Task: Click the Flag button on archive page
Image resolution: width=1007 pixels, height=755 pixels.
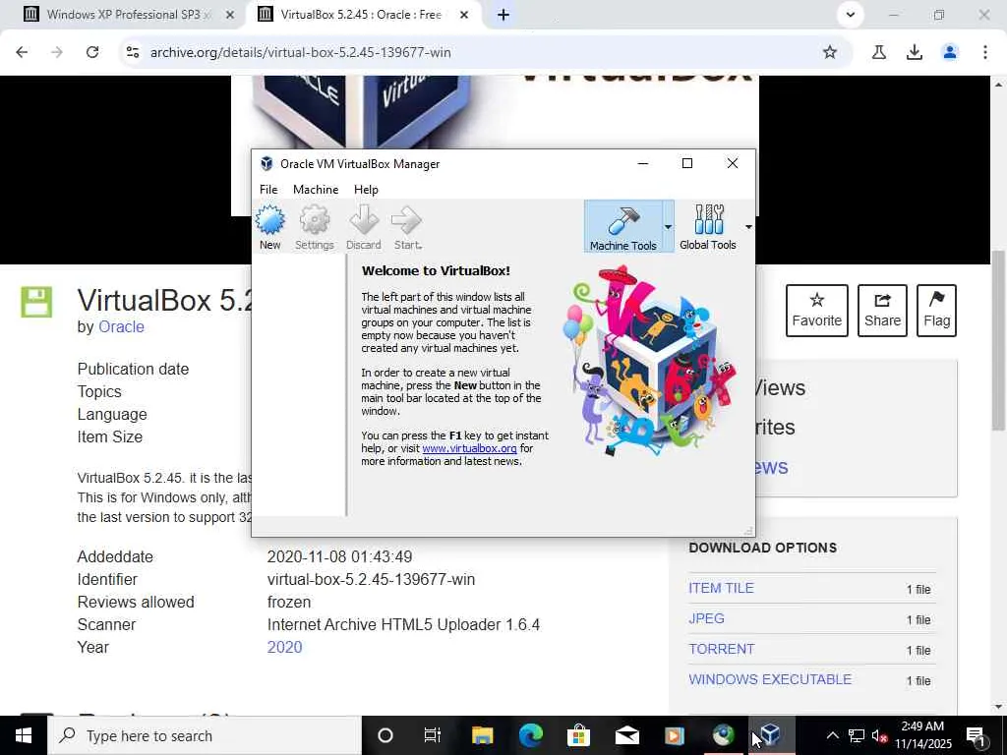Action: coord(936,311)
